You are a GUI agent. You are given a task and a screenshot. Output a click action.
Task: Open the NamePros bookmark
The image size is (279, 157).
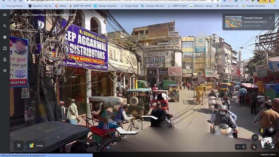point(41,6)
